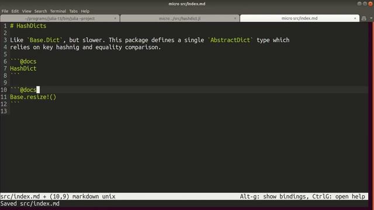Open the tab list dropdown arrow
Viewport: 374px width, 210px height.
pyautogui.click(x=371, y=18)
